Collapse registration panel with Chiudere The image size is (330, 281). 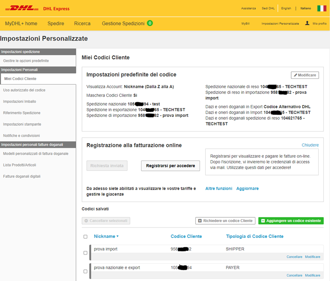tap(310, 145)
